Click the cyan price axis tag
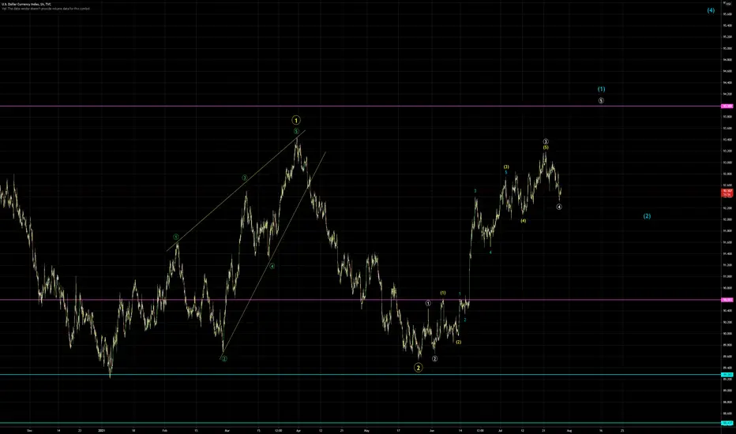 tap(727, 374)
